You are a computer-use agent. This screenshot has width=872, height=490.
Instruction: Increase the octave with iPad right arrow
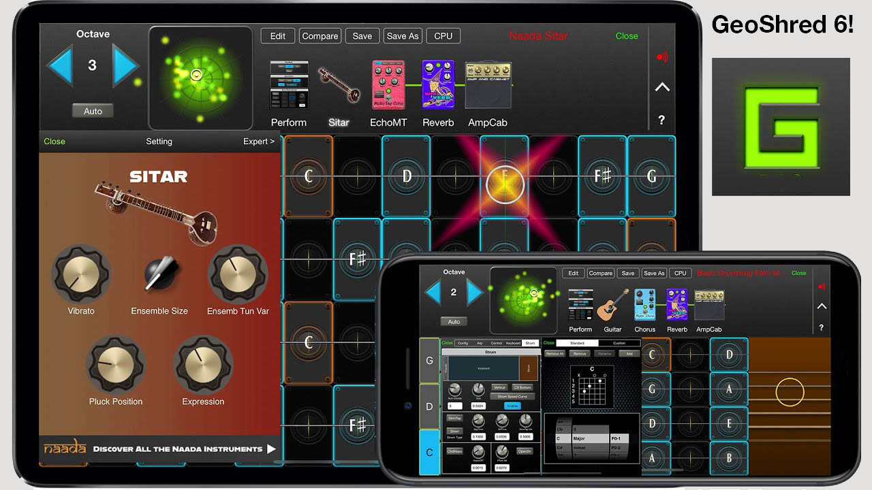point(126,66)
